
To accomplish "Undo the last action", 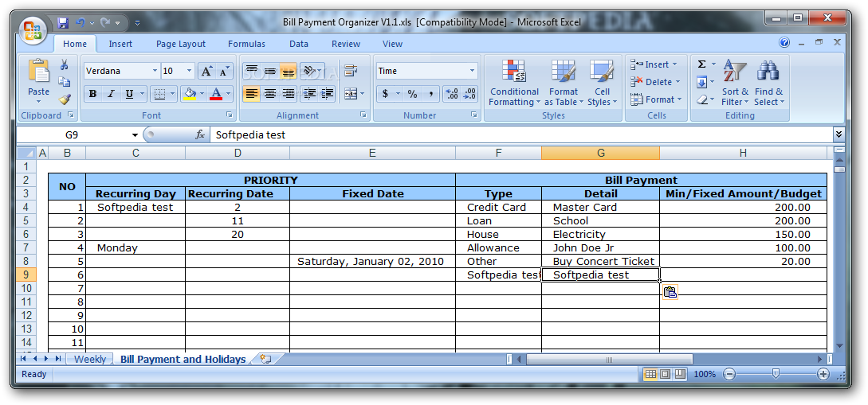I will (x=80, y=22).
